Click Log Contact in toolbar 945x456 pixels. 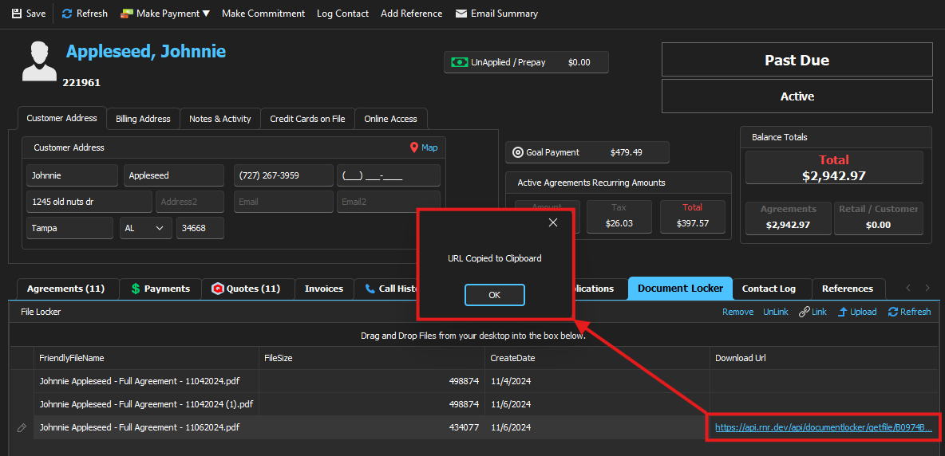point(343,14)
